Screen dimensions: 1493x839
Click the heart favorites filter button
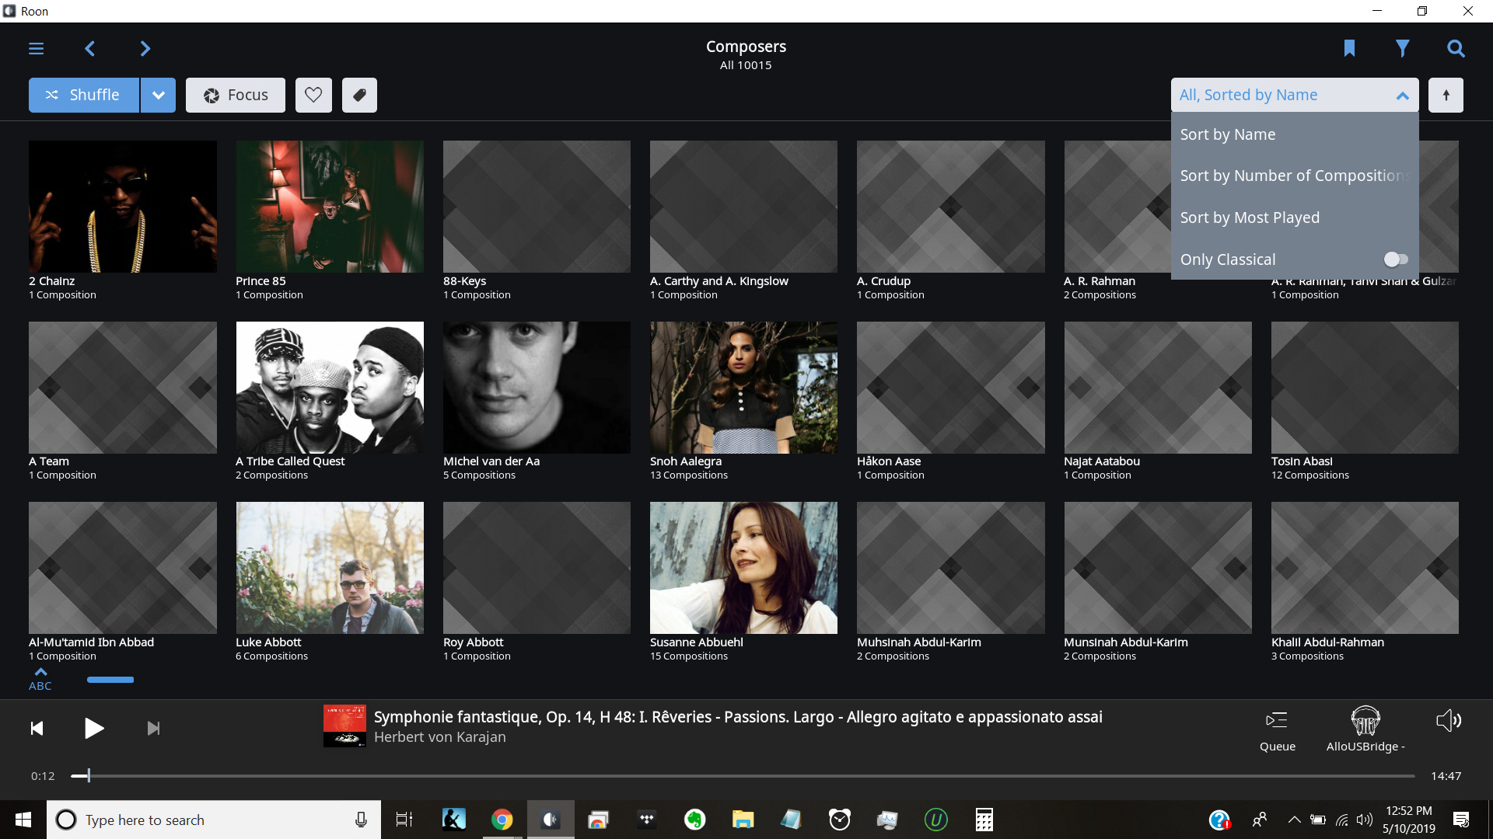coord(313,95)
